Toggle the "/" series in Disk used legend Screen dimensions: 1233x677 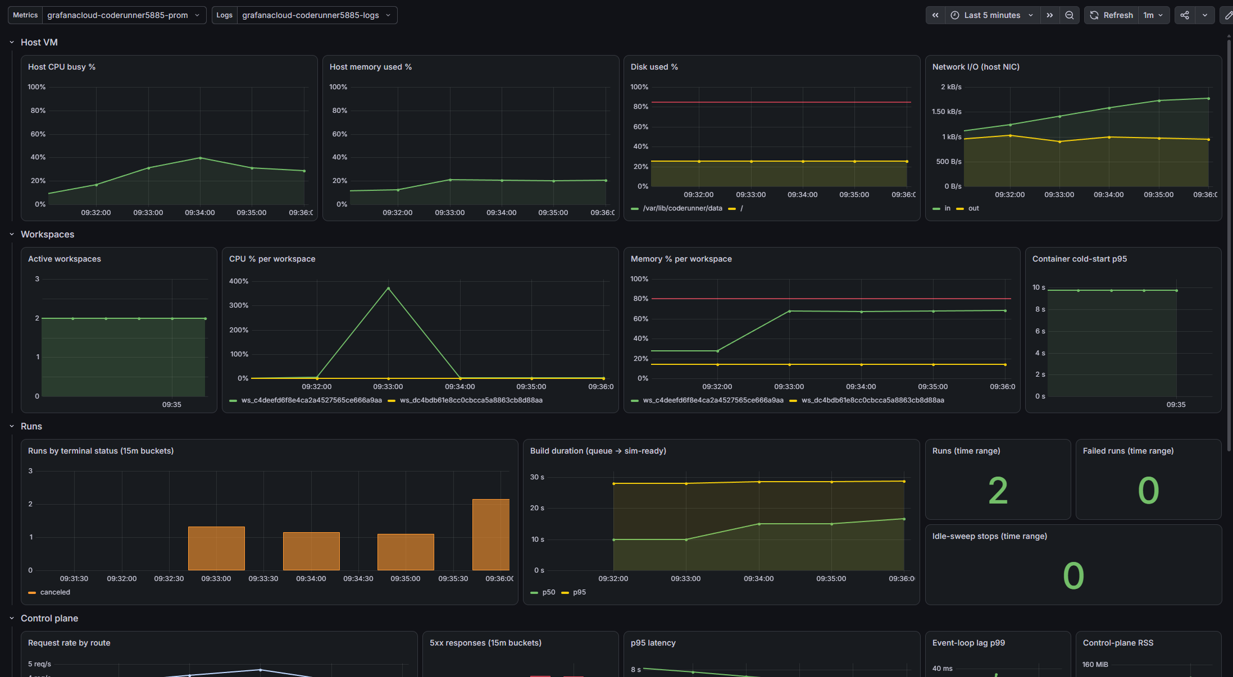pyautogui.click(x=741, y=208)
